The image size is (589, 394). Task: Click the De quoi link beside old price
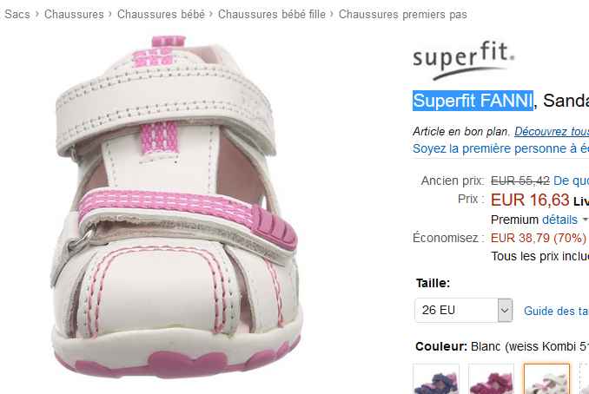tap(571, 181)
